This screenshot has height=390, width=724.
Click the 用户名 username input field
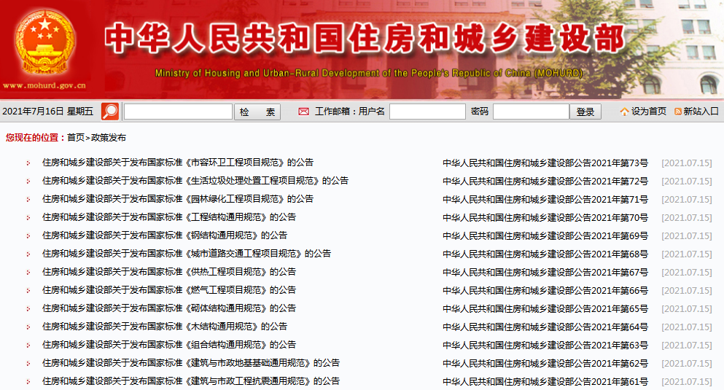coord(427,112)
